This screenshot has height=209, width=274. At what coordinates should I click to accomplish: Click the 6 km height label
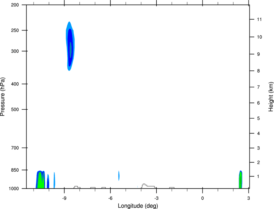pos(258,103)
